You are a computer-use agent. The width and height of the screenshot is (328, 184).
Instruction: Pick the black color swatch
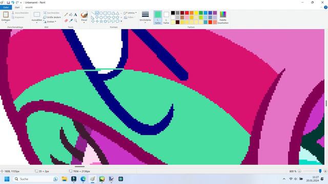point(173,13)
